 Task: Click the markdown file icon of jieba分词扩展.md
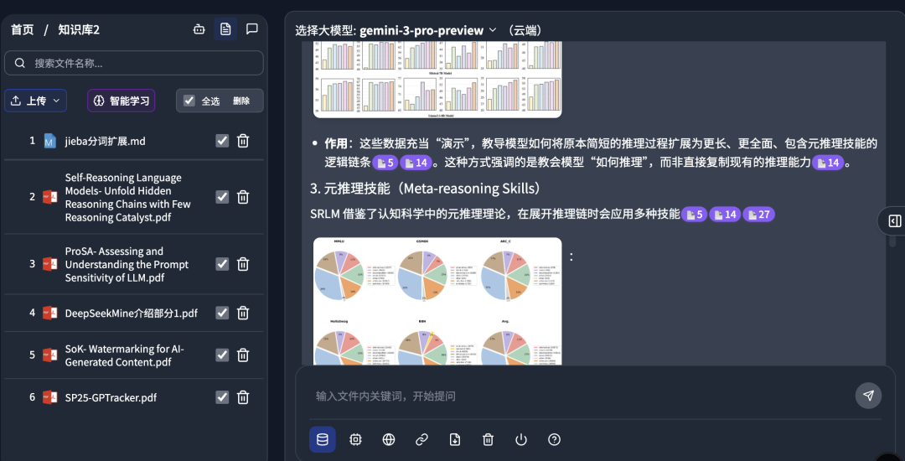coord(50,141)
